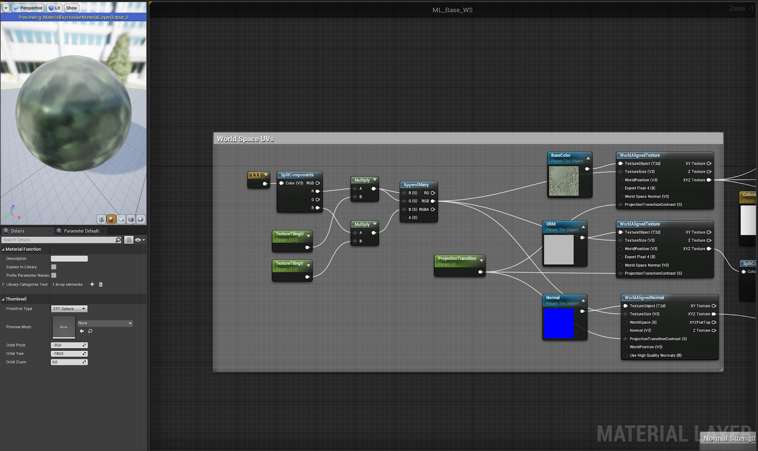Select the World Space UVs comment header
The height and width of the screenshot is (451, 758).
coord(468,139)
